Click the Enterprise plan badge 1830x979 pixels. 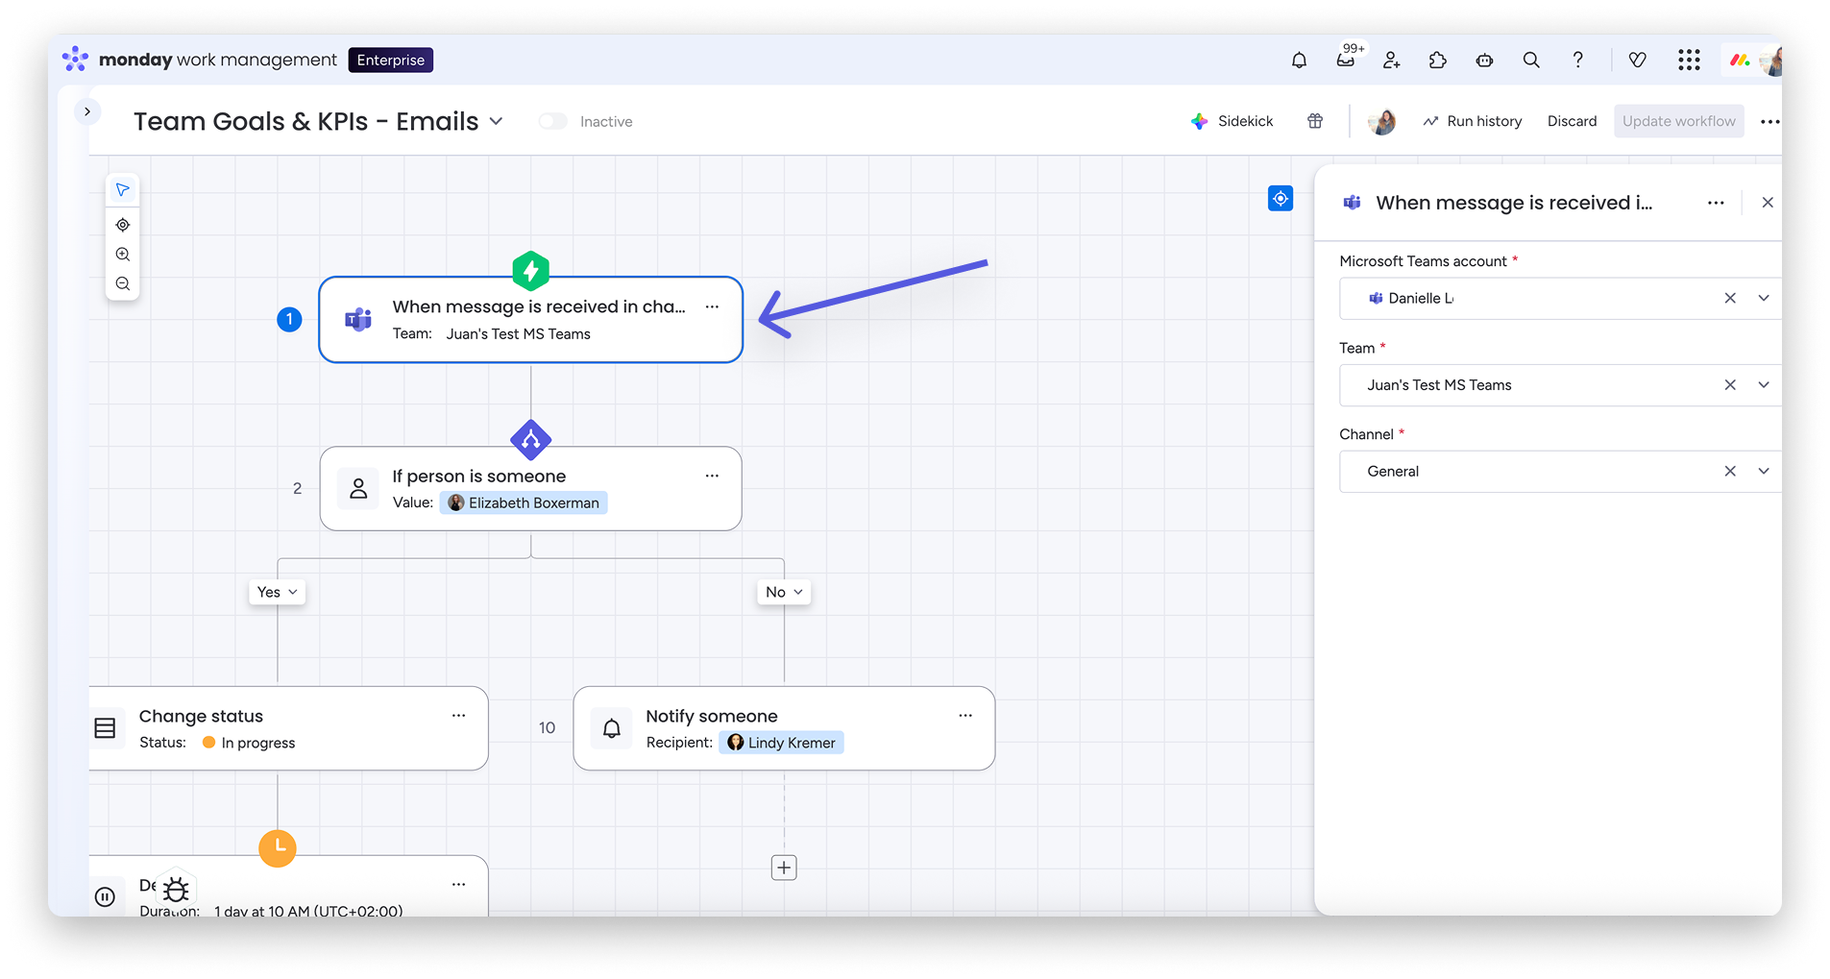point(391,60)
